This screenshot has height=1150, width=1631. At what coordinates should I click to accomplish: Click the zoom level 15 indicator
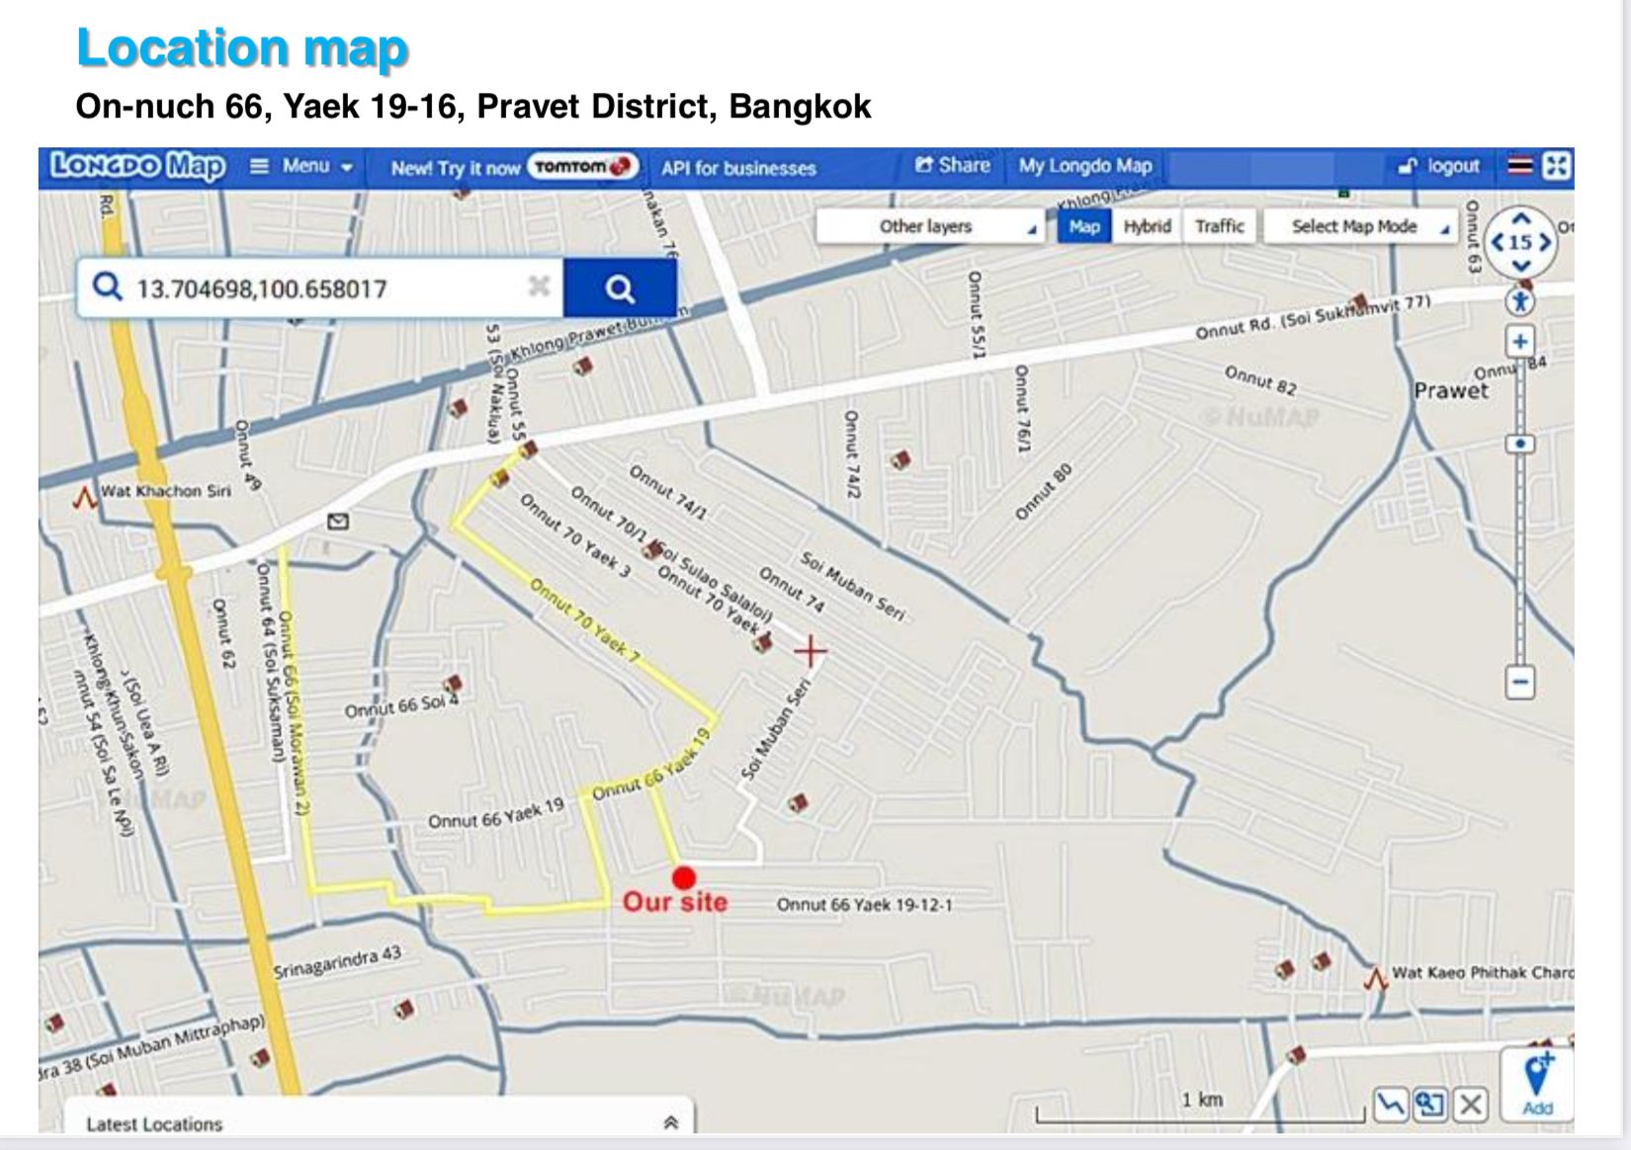point(1521,242)
